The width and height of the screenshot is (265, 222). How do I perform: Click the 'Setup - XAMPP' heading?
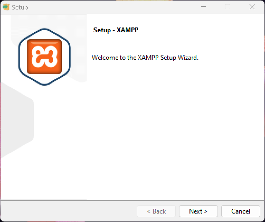116,30
